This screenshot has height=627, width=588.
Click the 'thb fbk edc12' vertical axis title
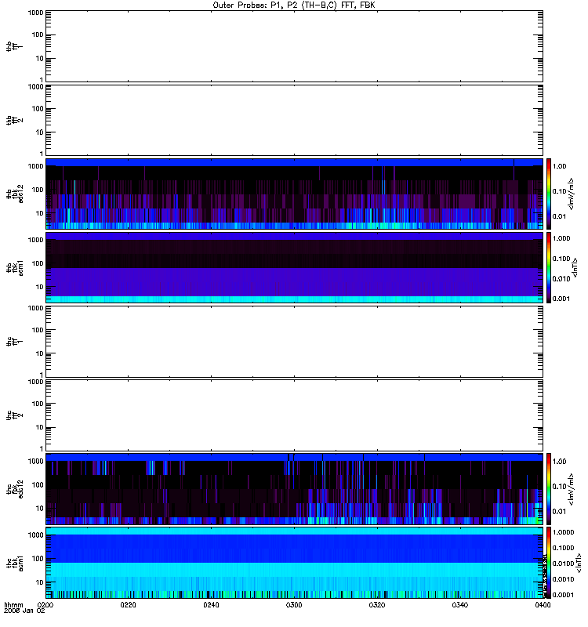(x=15, y=194)
